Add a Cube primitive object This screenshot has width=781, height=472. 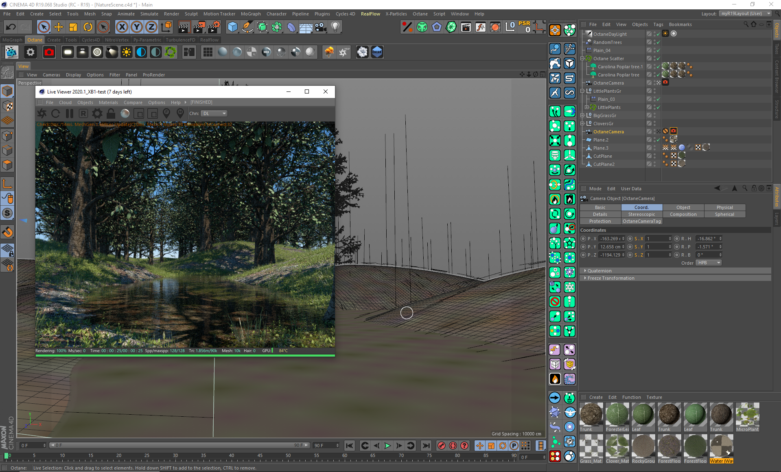coord(233,27)
